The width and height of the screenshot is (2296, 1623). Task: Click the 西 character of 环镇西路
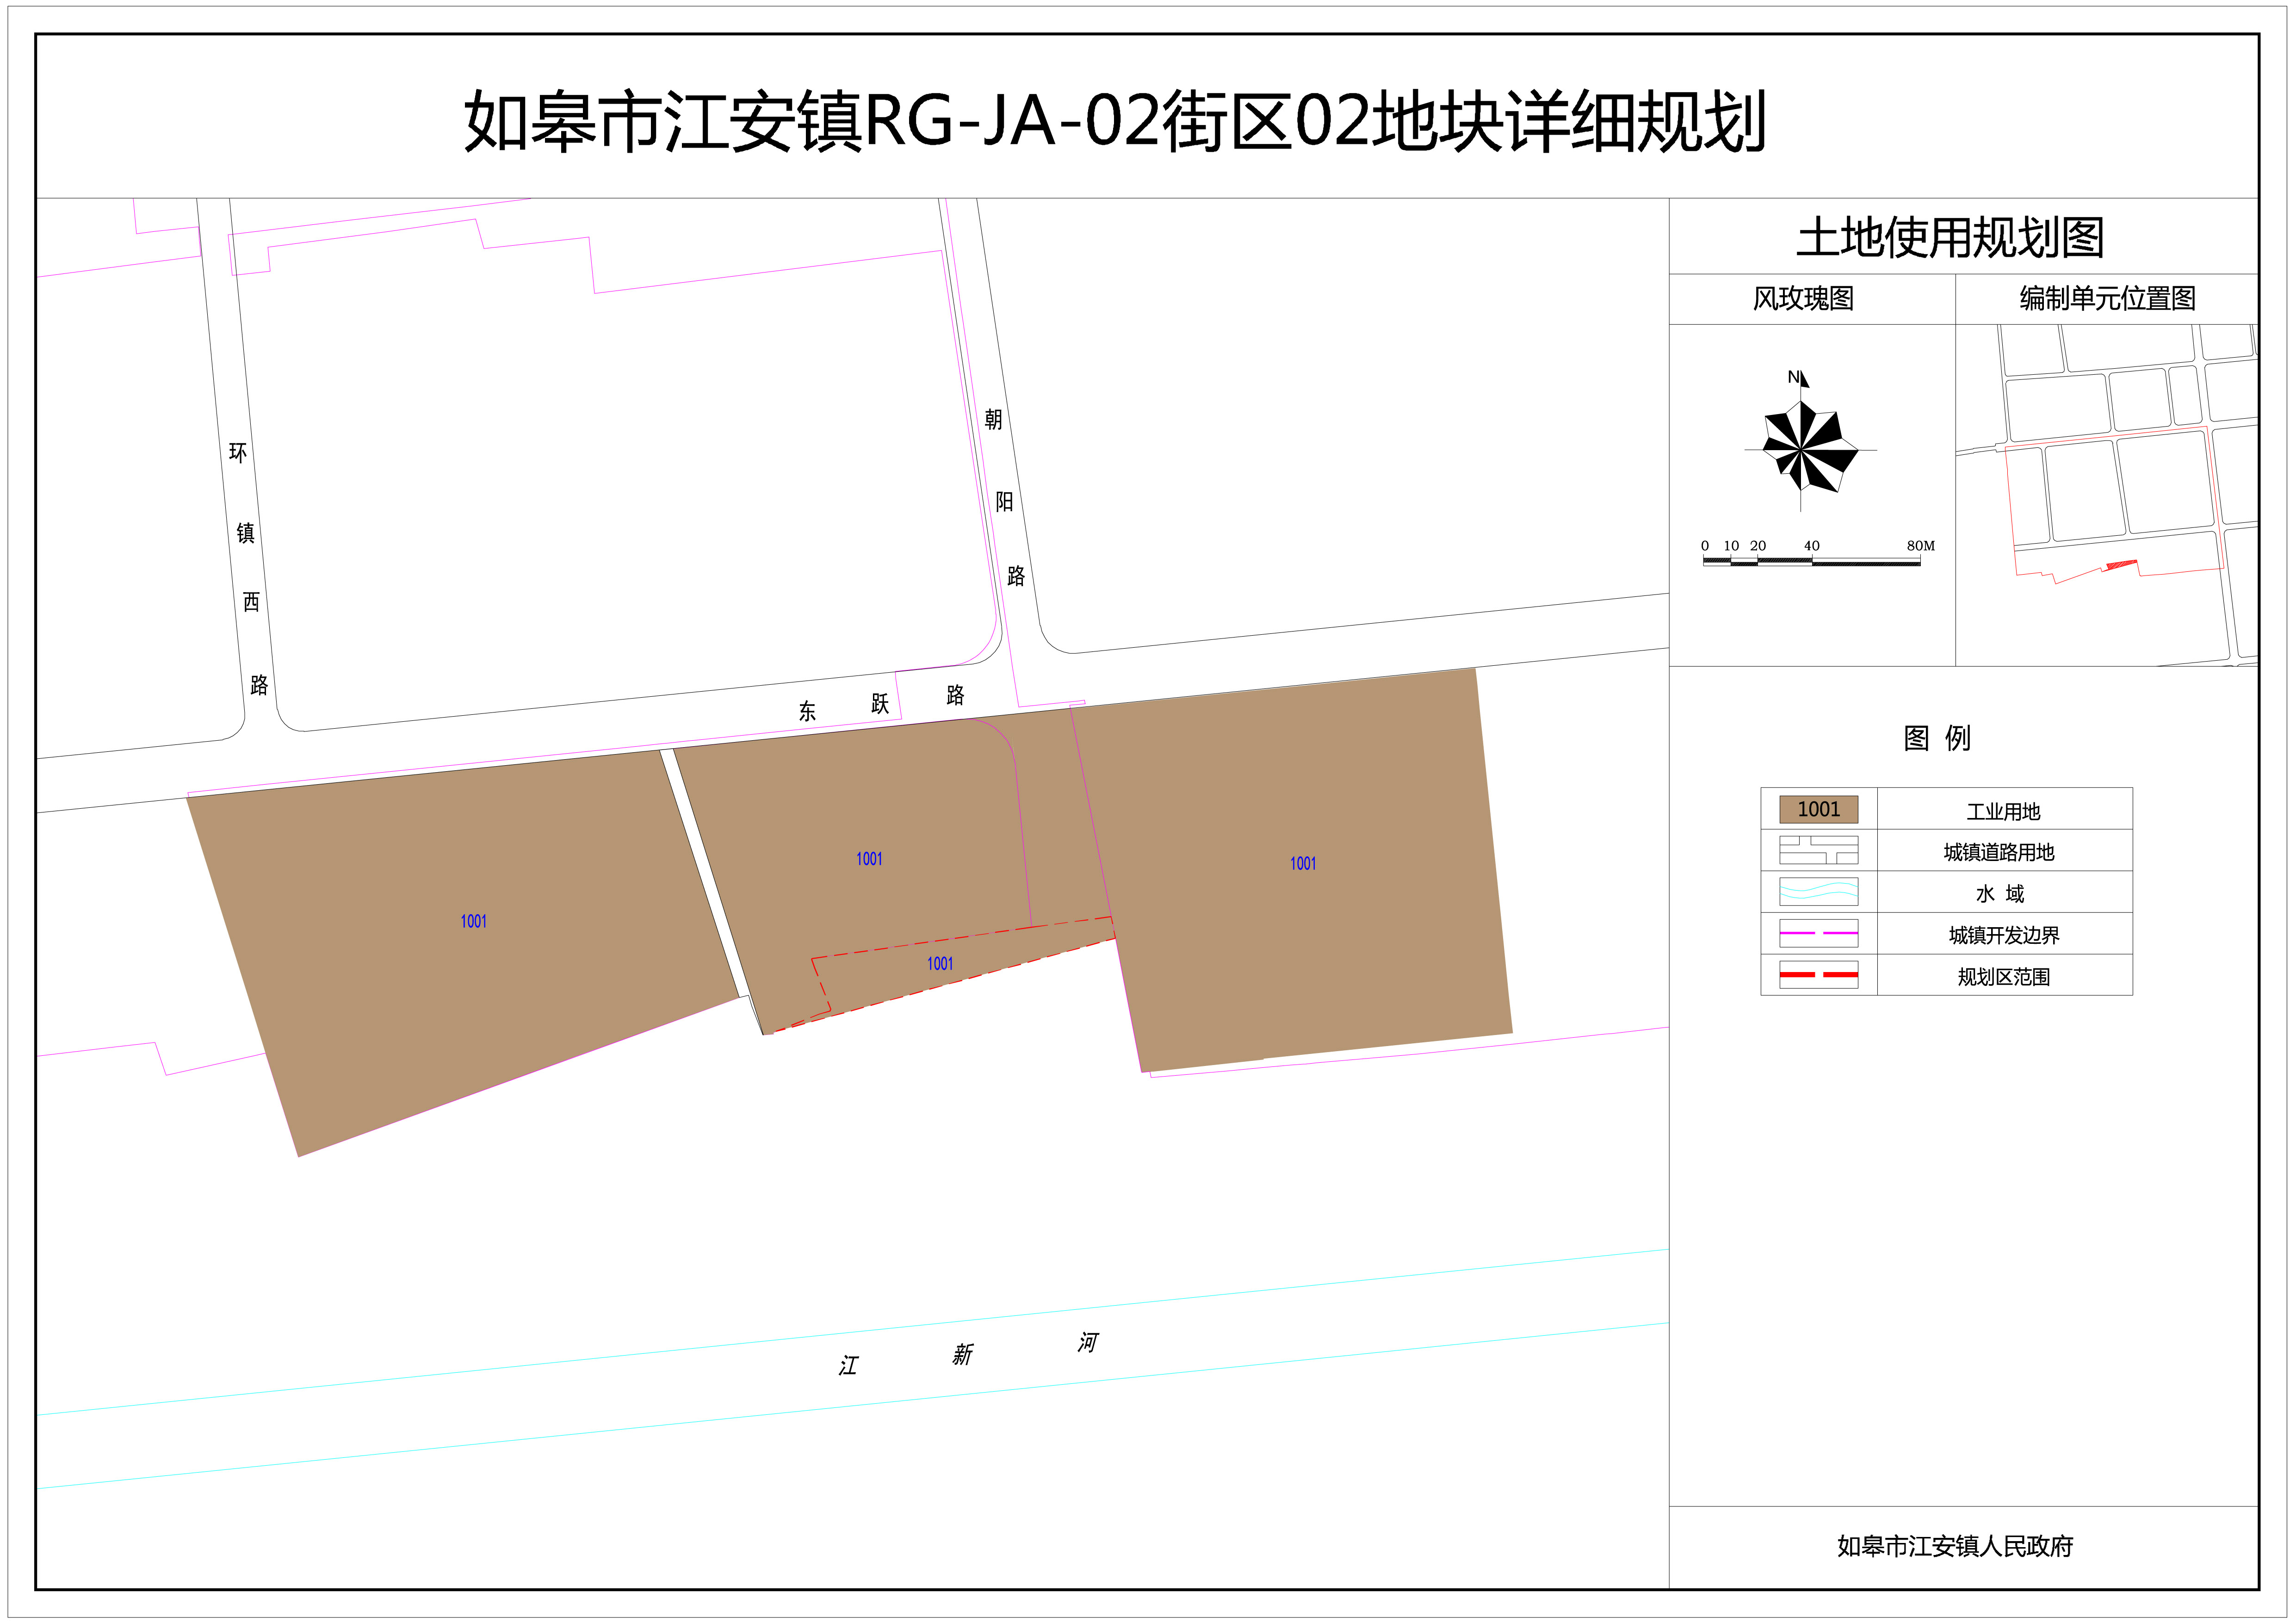click(251, 601)
